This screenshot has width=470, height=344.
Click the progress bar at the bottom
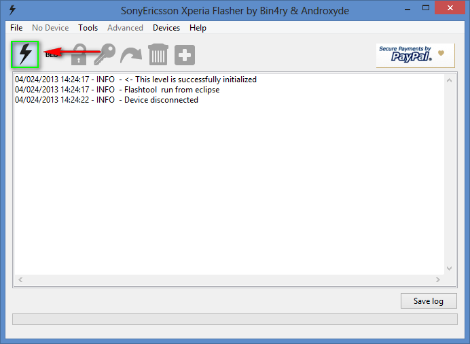pos(235,319)
